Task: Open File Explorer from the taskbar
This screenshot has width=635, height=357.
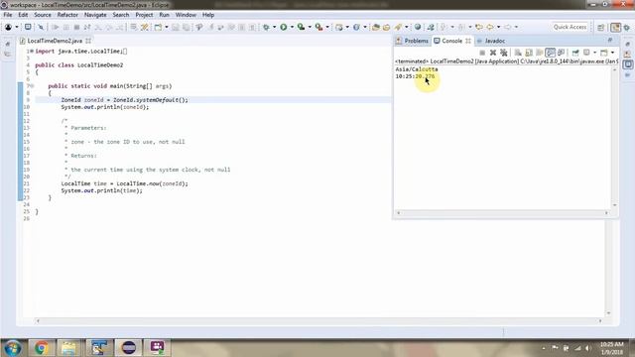Action: tap(68, 348)
